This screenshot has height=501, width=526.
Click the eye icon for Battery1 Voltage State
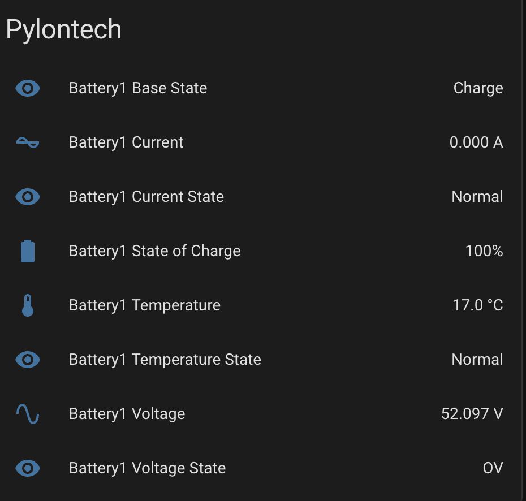28,468
